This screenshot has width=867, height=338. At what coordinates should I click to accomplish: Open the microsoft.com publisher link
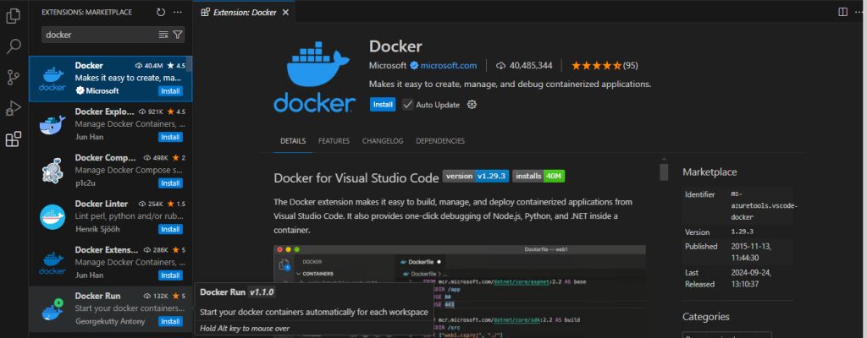(x=449, y=65)
